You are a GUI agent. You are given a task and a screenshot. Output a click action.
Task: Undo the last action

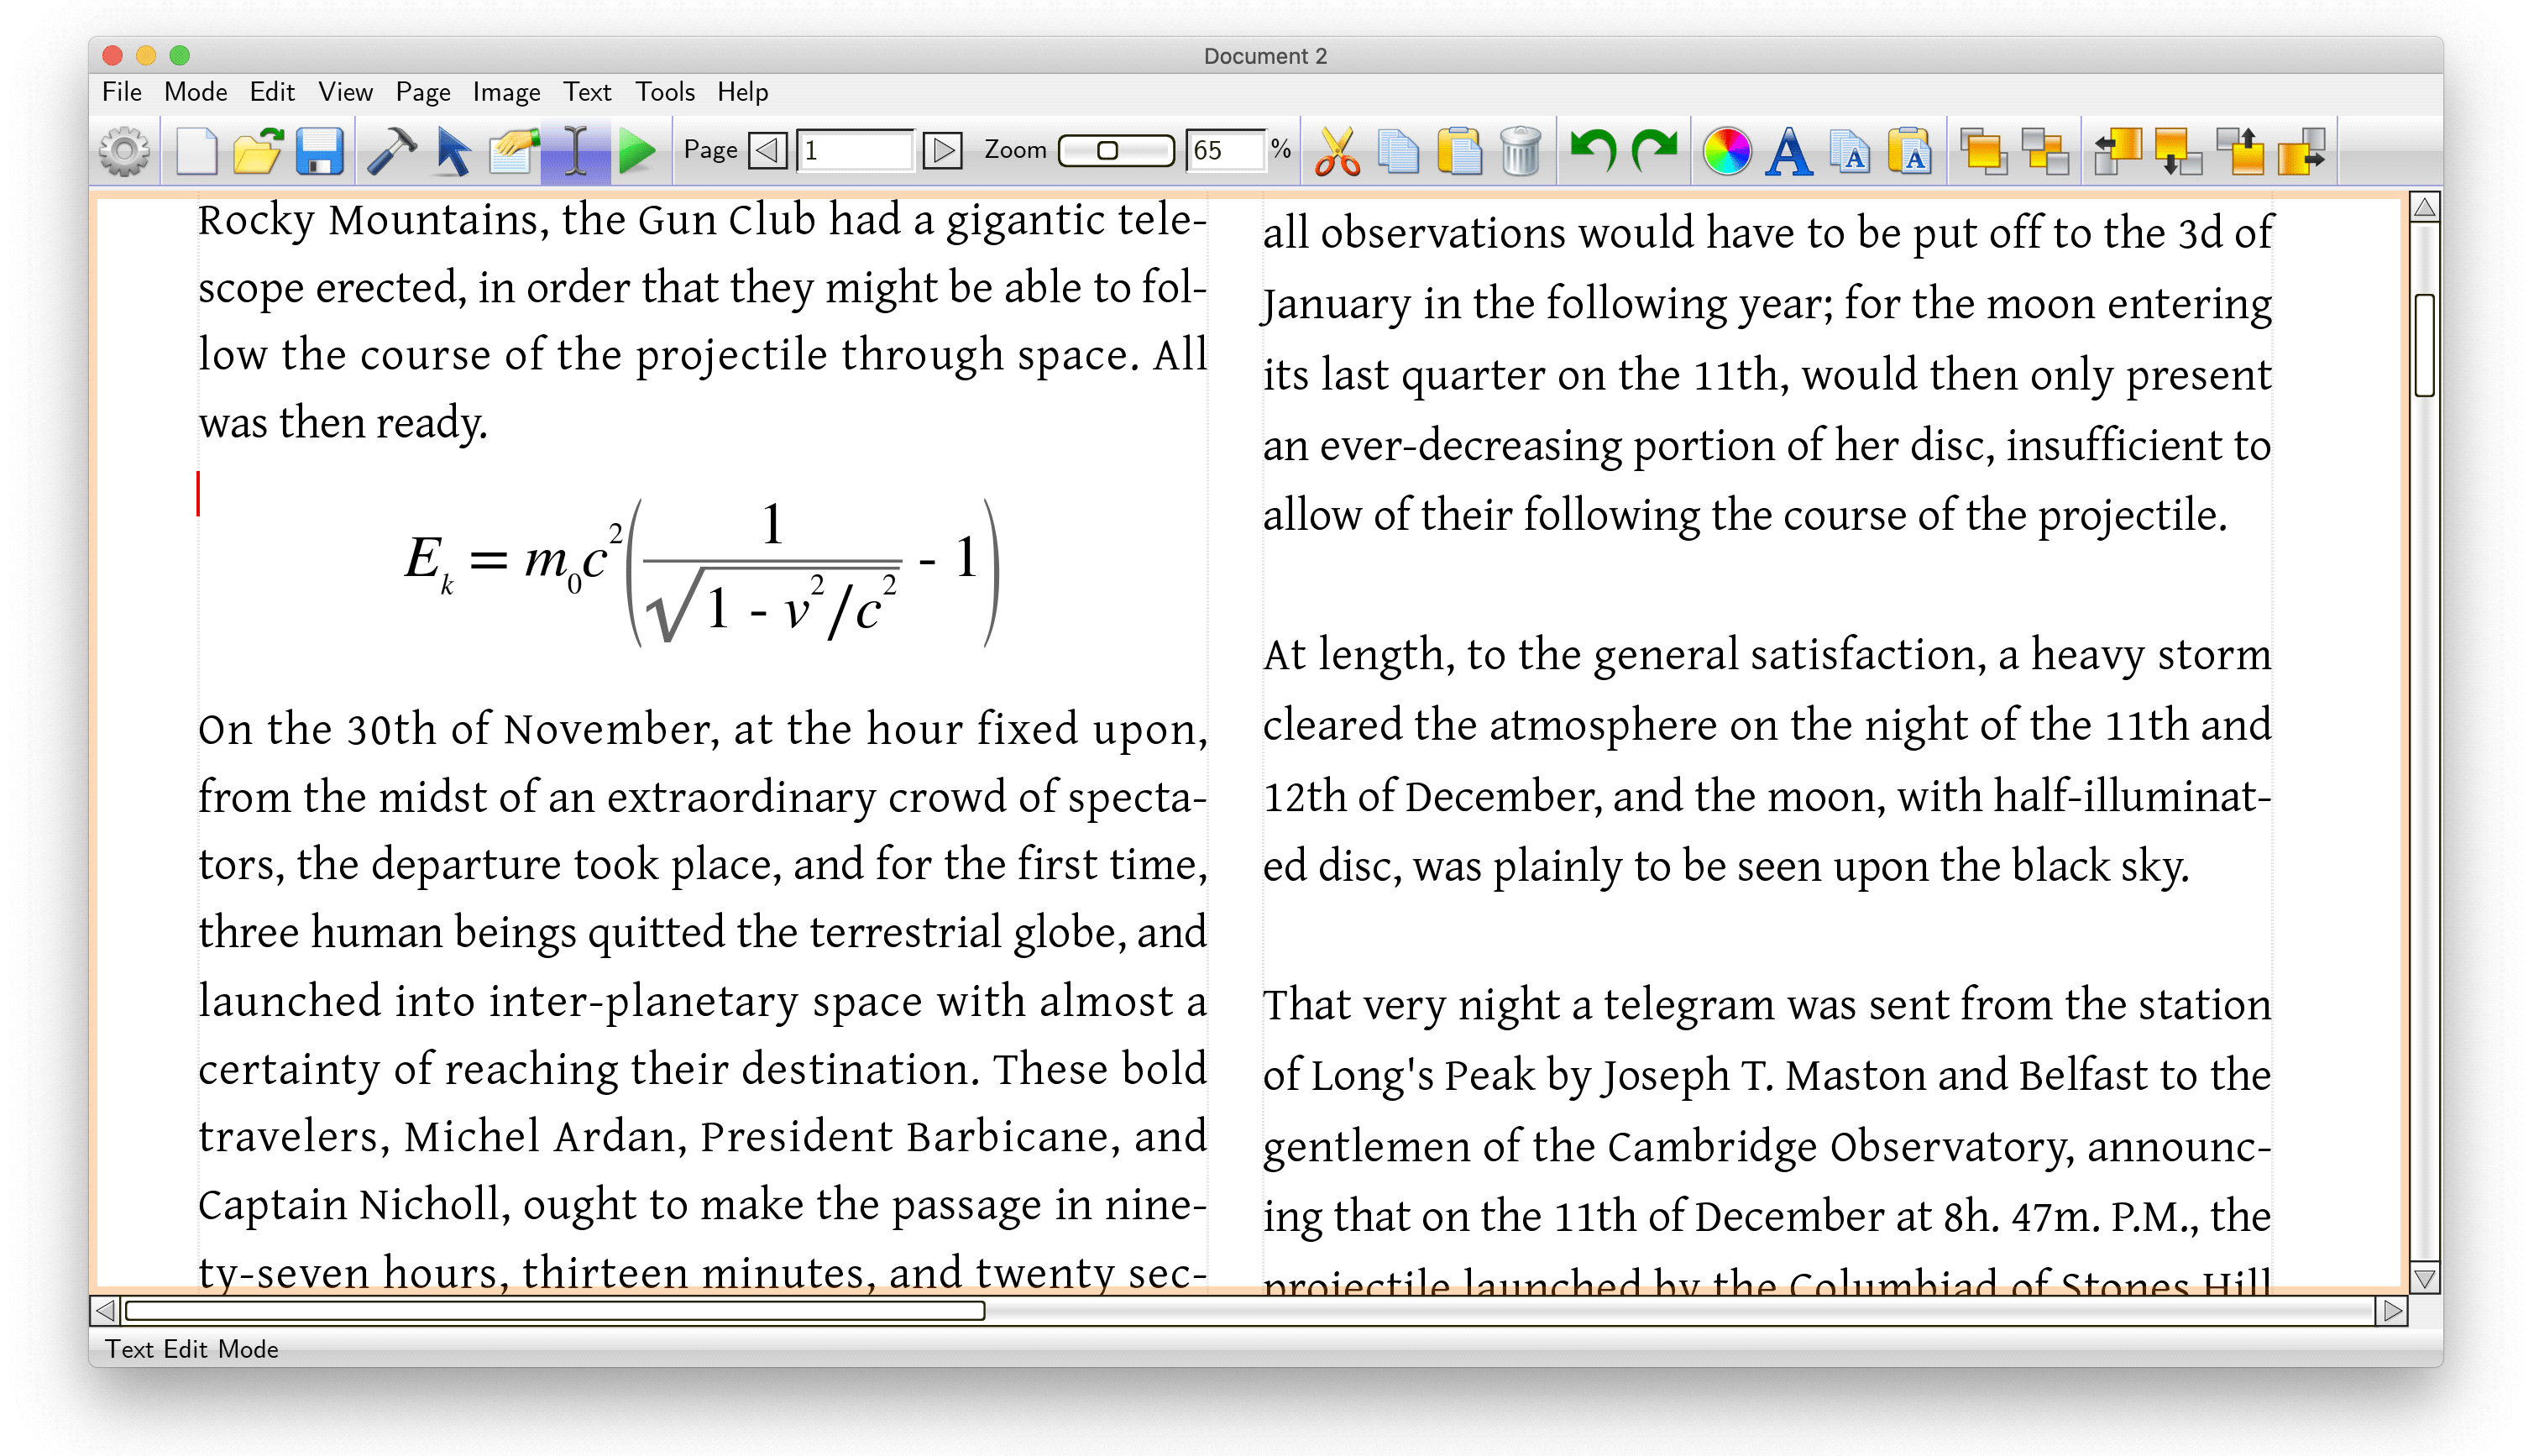tap(1593, 151)
